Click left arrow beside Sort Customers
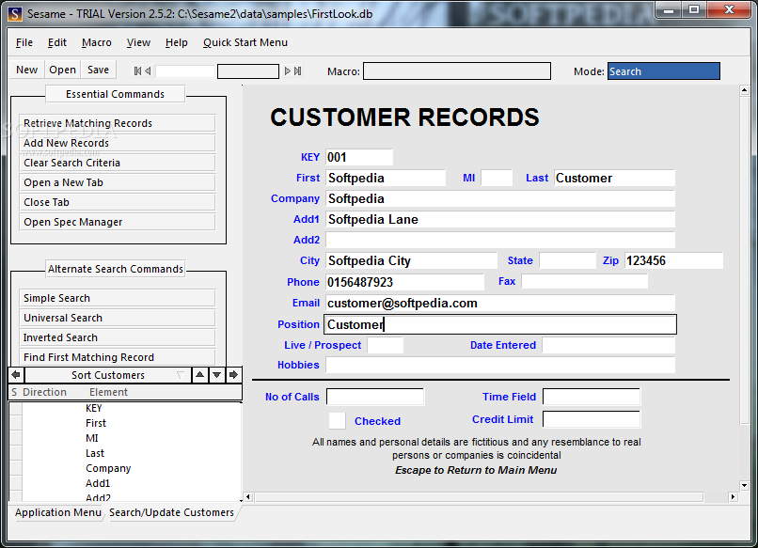The width and height of the screenshot is (758, 548). [x=16, y=375]
